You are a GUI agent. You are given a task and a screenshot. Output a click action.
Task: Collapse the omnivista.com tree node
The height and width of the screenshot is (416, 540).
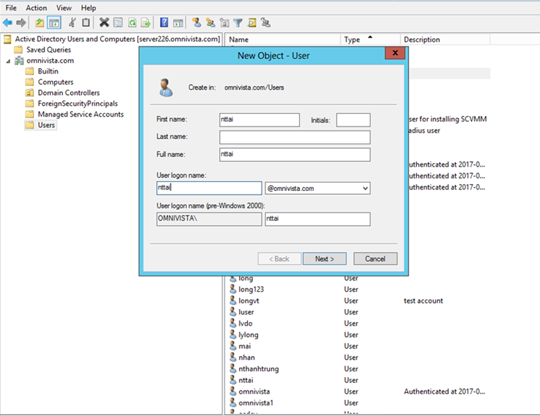coord(8,61)
